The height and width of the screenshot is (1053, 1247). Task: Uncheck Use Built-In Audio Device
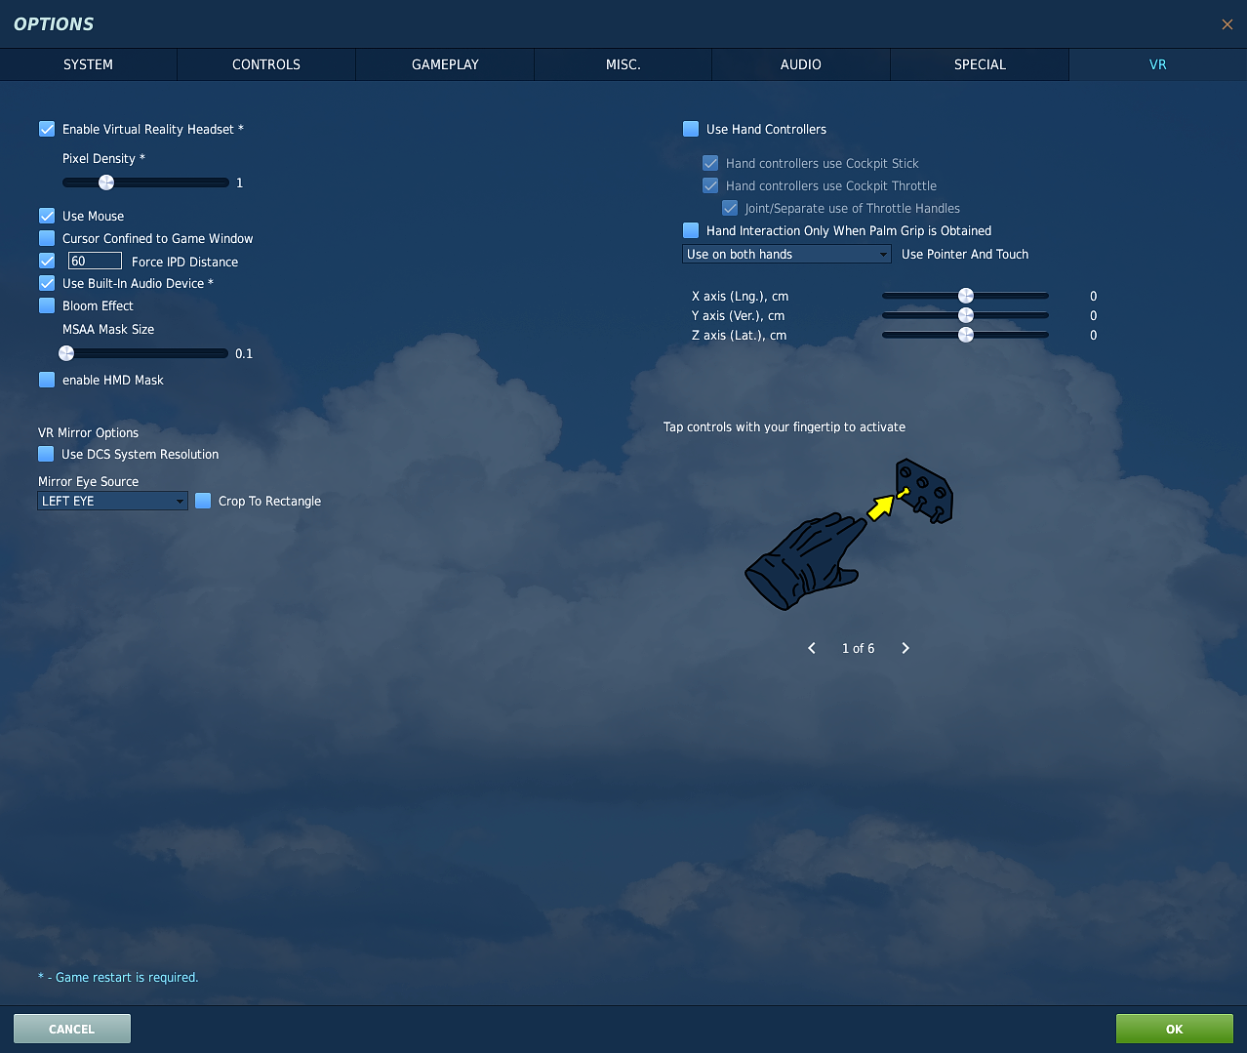pyautogui.click(x=47, y=283)
